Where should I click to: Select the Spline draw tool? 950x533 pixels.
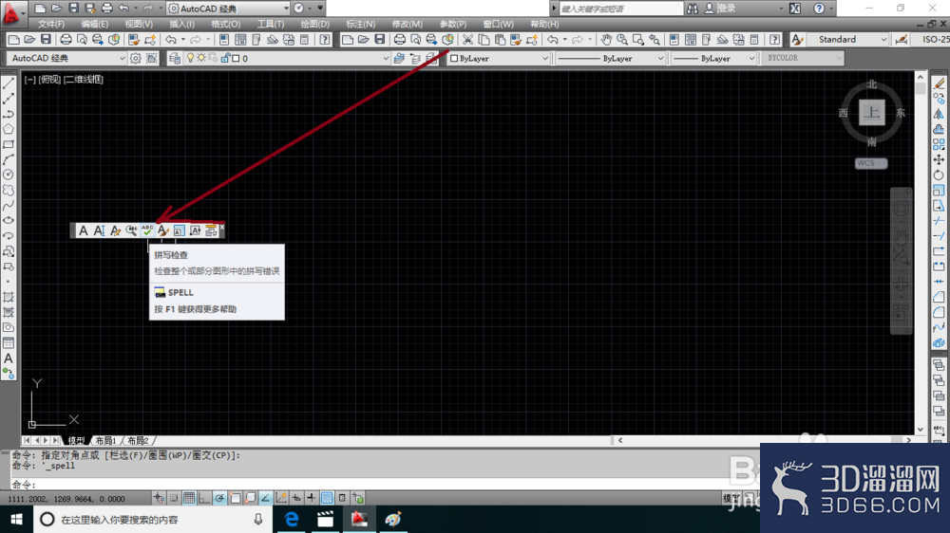pyautogui.click(x=9, y=205)
